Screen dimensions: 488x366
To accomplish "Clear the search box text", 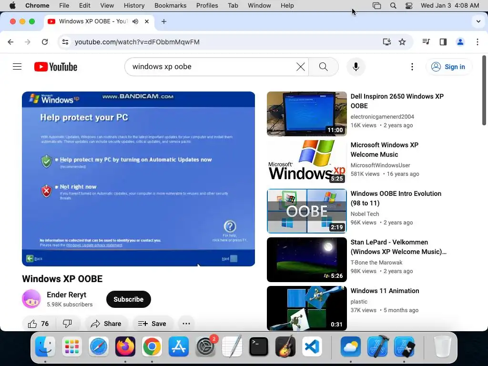I will pos(300,67).
